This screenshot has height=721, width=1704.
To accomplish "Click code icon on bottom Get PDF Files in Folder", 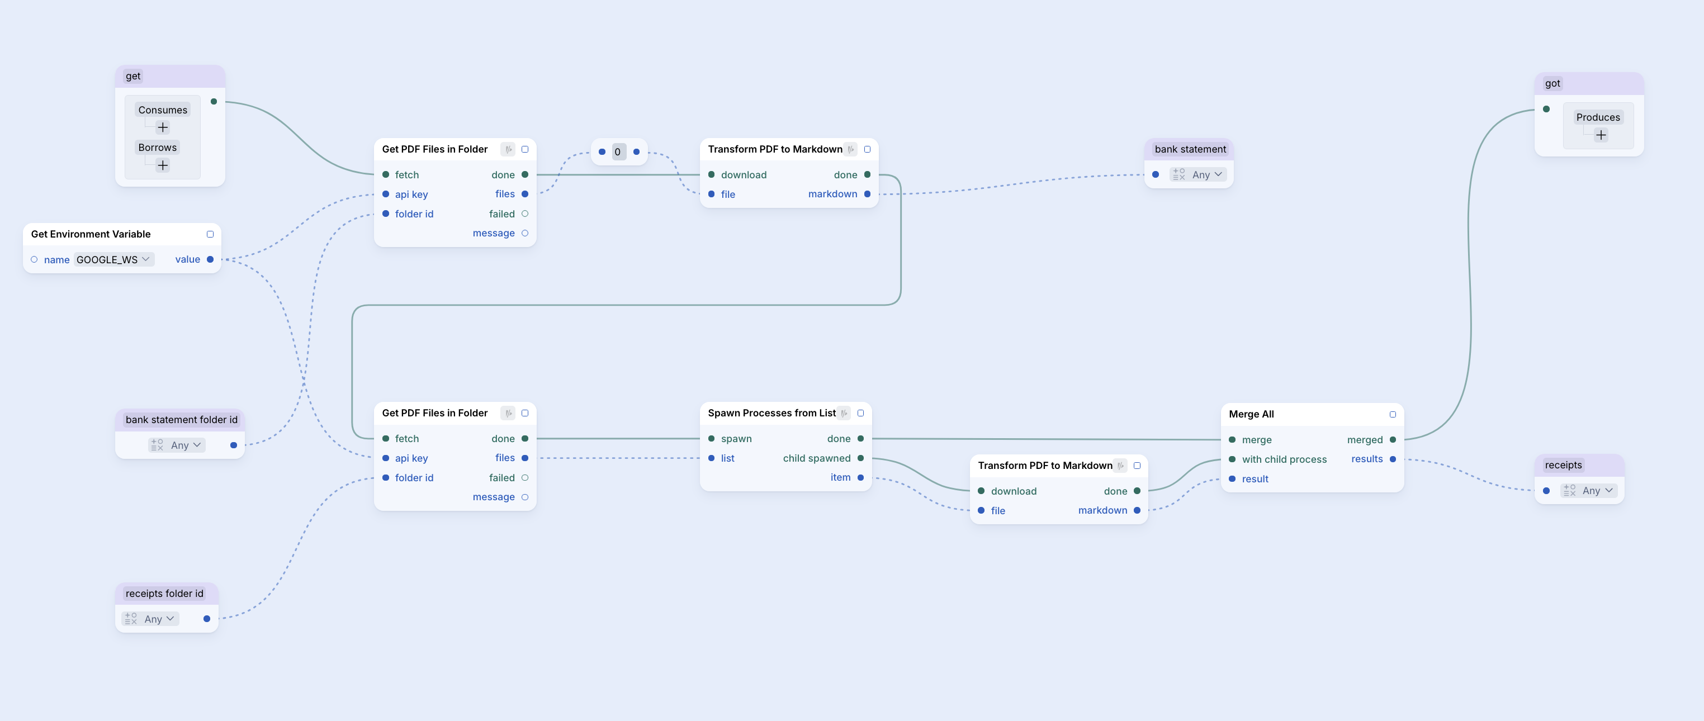I will tap(508, 414).
